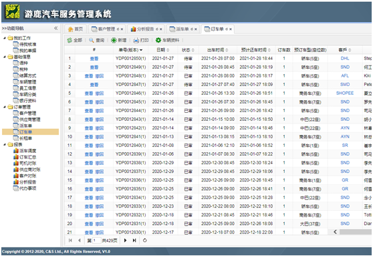Click the 打印 print icon
The height and width of the screenshot is (257, 373).
pyautogui.click(x=136, y=40)
